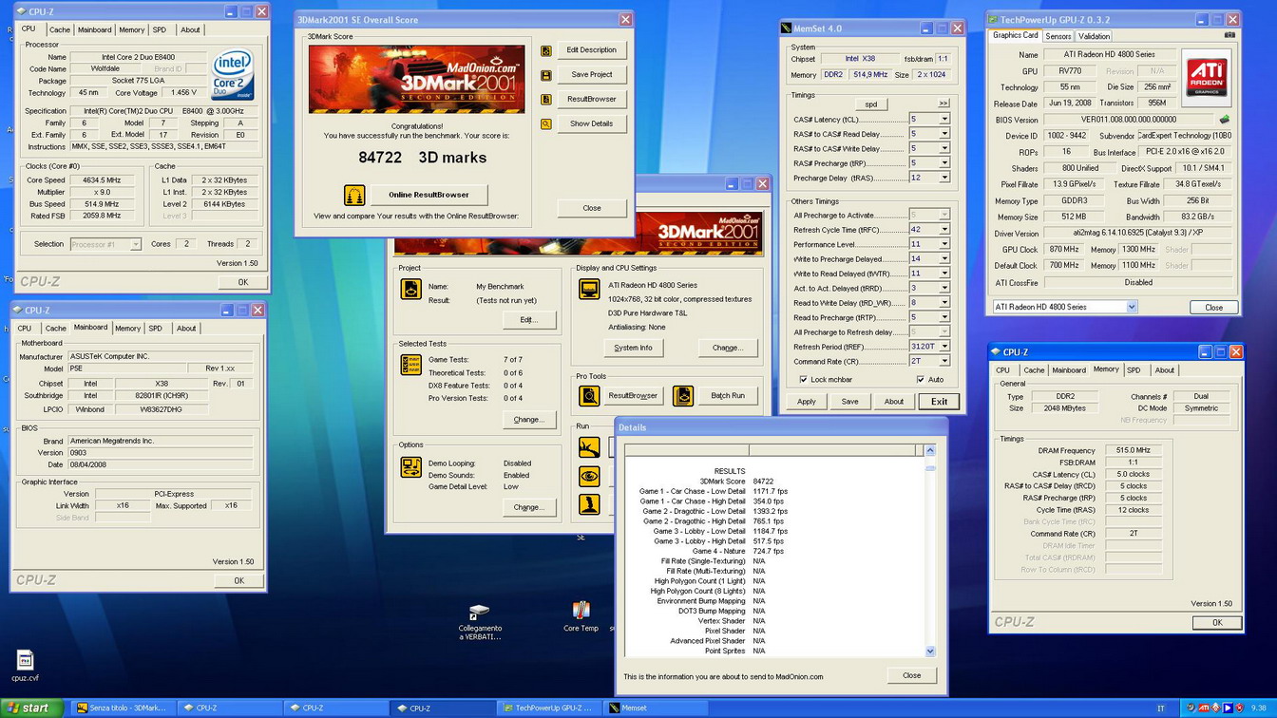Click the scroll down arrow in Details results list
Image resolution: width=1277 pixels, height=718 pixels.
point(930,652)
